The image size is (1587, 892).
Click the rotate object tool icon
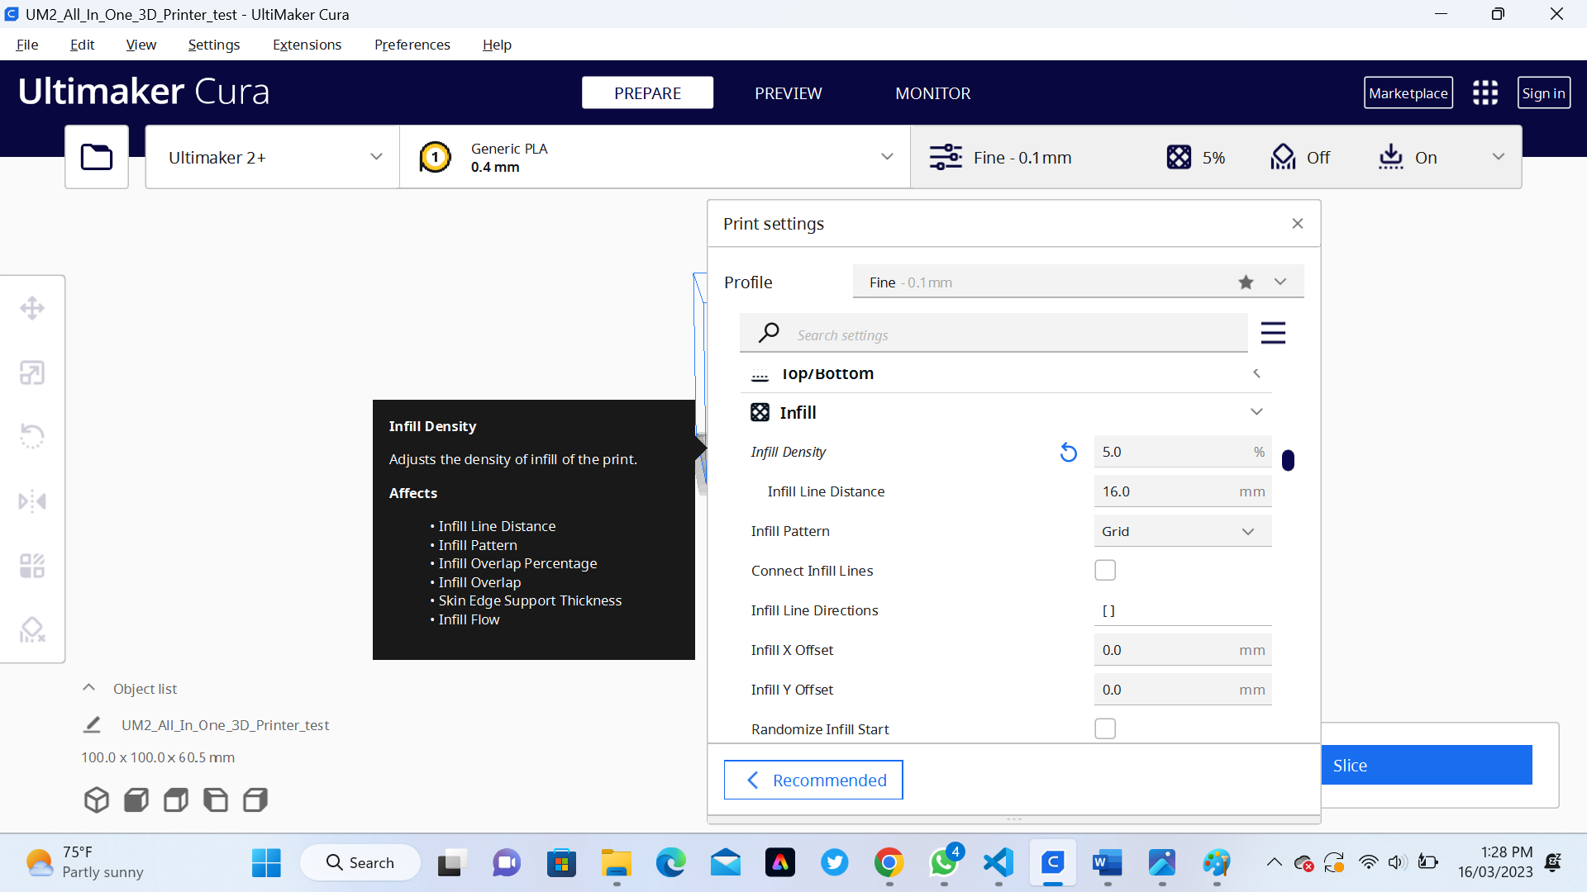coord(31,435)
